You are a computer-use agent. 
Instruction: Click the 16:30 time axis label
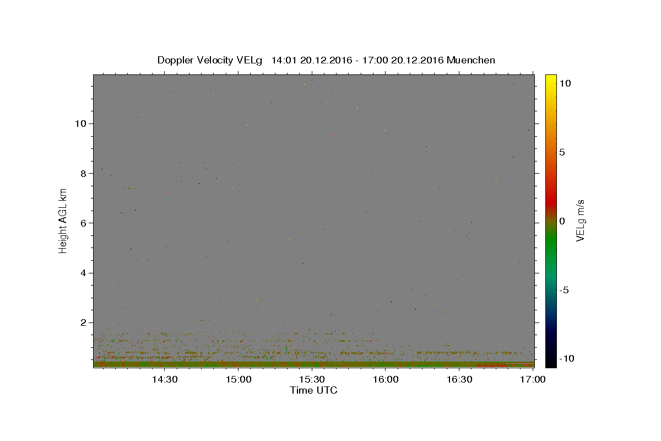[460, 379]
